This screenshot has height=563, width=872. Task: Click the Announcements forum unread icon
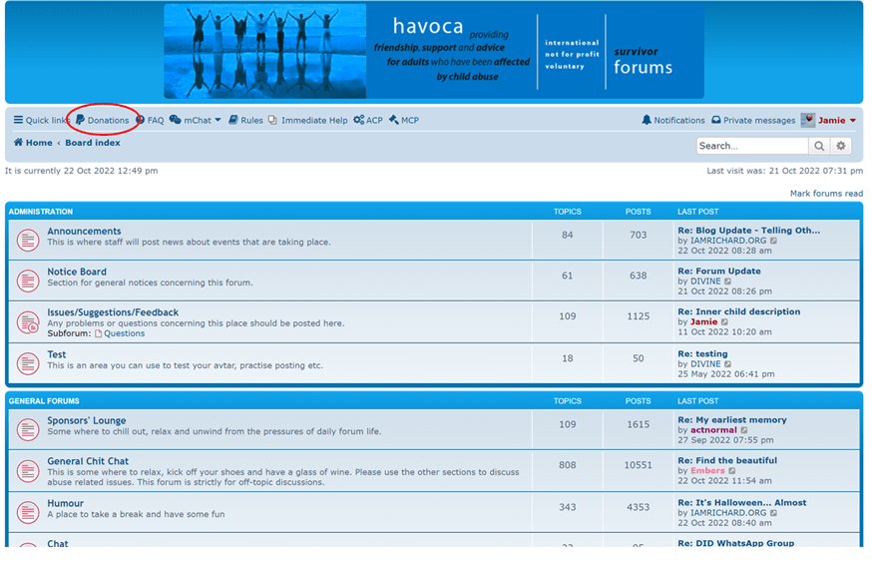pyautogui.click(x=28, y=240)
